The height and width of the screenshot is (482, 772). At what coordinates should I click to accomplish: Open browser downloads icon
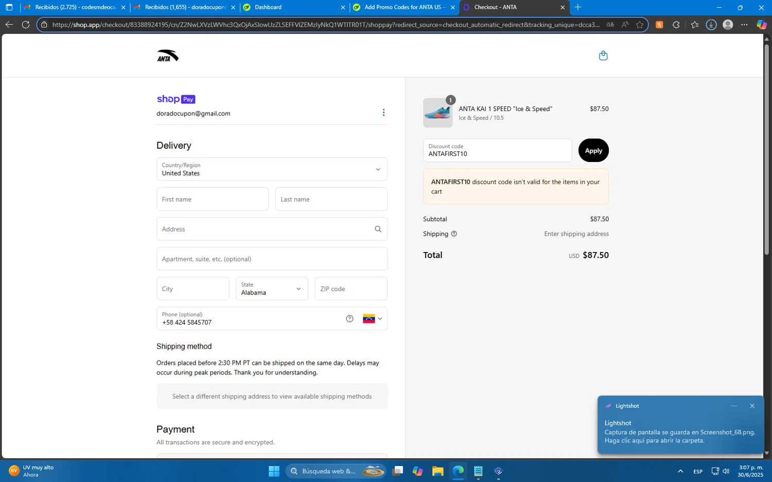click(x=711, y=25)
